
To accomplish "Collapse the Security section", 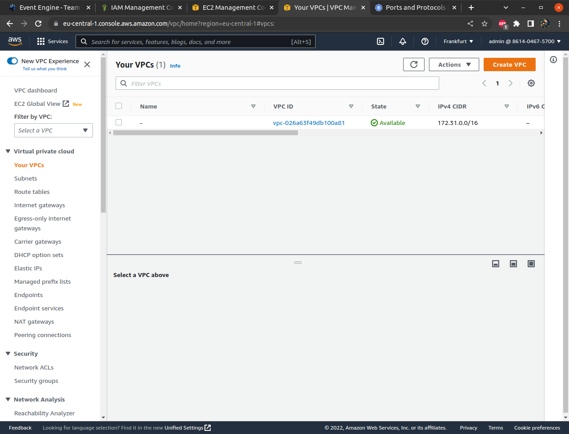I will [8, 354].
